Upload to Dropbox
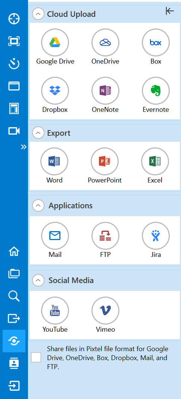The height and width of the screenshot is (399, 181). pyautogui.click(x=55, y=91)
